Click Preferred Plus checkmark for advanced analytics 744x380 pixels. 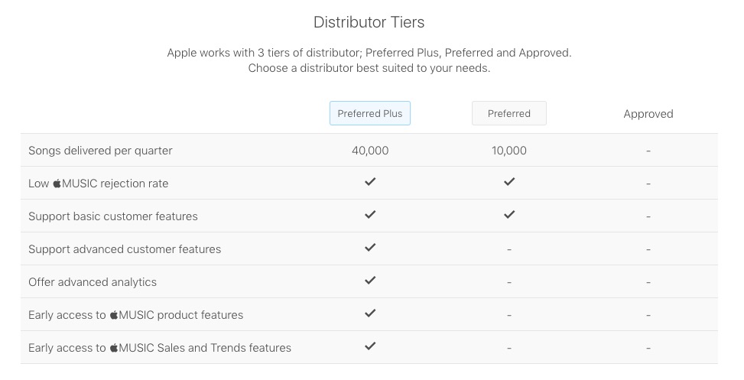click(x=370, y=280)
